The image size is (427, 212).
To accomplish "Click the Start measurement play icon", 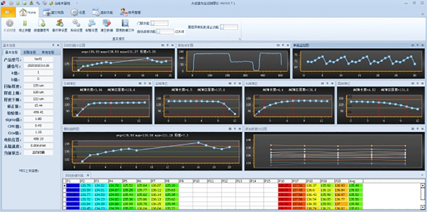I will pyautogui.click(x=9, y=24).
